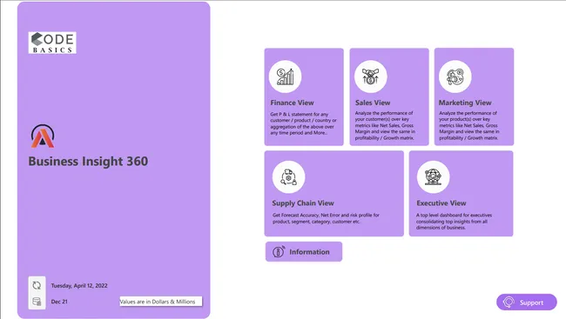Screen dimensions: 566x319
Task: Click the Codebasics logo
Action: point(52,43)
